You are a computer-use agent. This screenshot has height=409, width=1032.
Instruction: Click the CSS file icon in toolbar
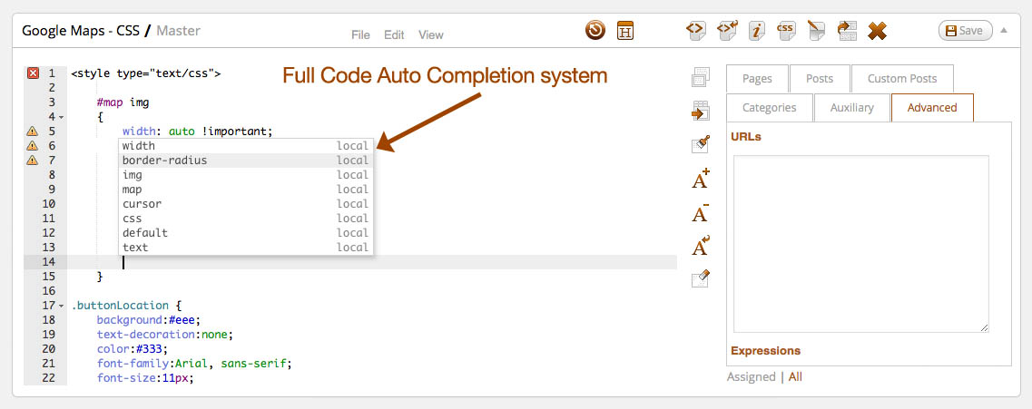coord(785,30)
